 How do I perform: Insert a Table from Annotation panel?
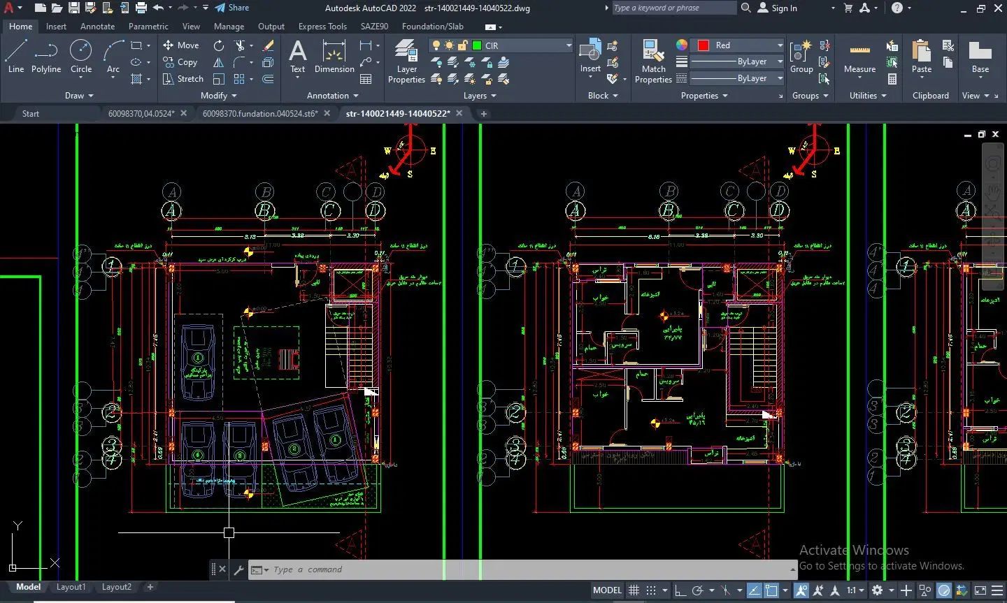click(366, 79)
